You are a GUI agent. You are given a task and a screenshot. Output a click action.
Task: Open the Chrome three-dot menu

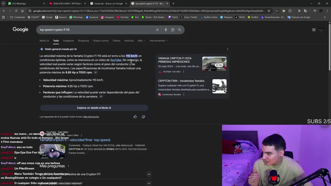click(327, 11)
